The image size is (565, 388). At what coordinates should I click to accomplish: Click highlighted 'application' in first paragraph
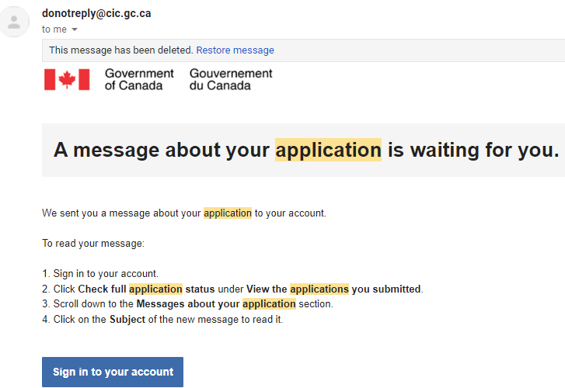pyautogui.click(x=228, y=213)
